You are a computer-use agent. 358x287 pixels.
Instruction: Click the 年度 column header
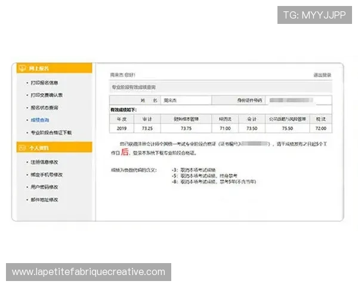click(x=122, y=119)
